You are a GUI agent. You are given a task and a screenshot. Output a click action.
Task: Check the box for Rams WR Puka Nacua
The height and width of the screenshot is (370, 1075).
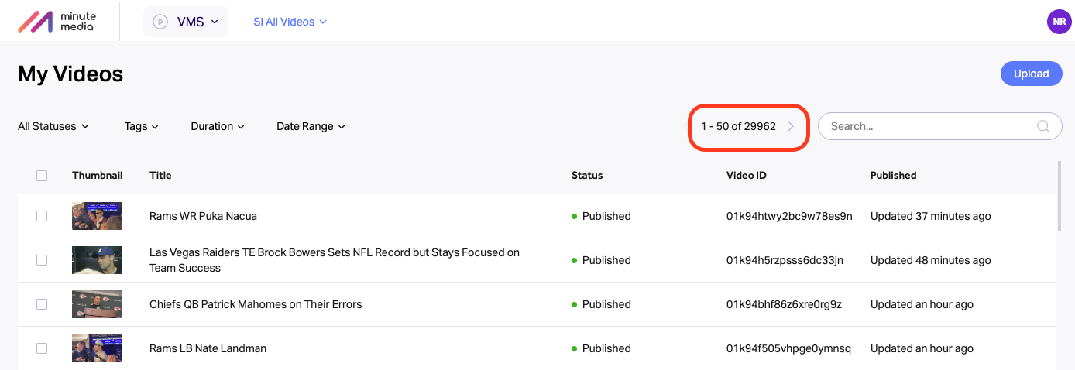tap(42, 216)
